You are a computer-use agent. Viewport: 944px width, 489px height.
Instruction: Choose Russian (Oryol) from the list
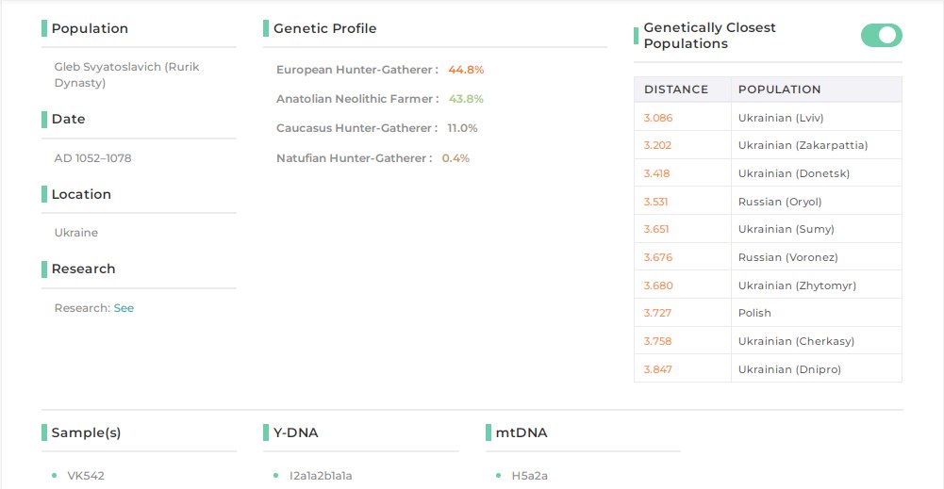coord(780,202)
